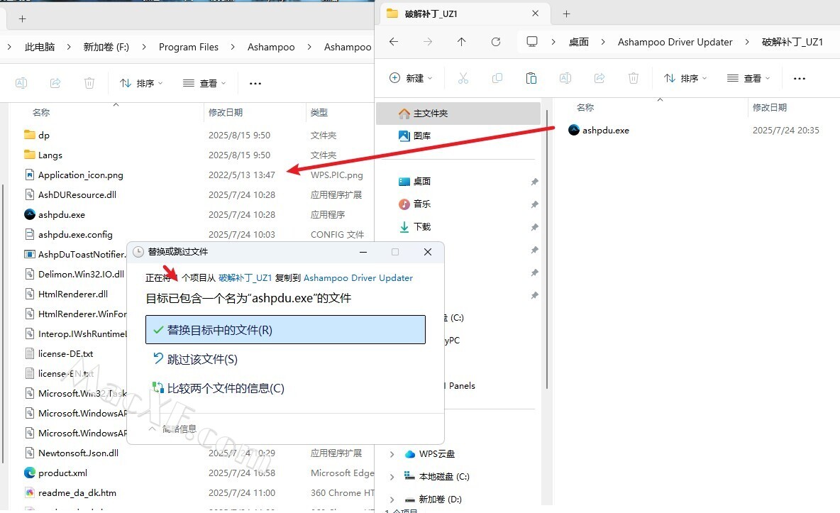Open 查看 view menu in right window
840x513 pixels.
click(748, 78)
